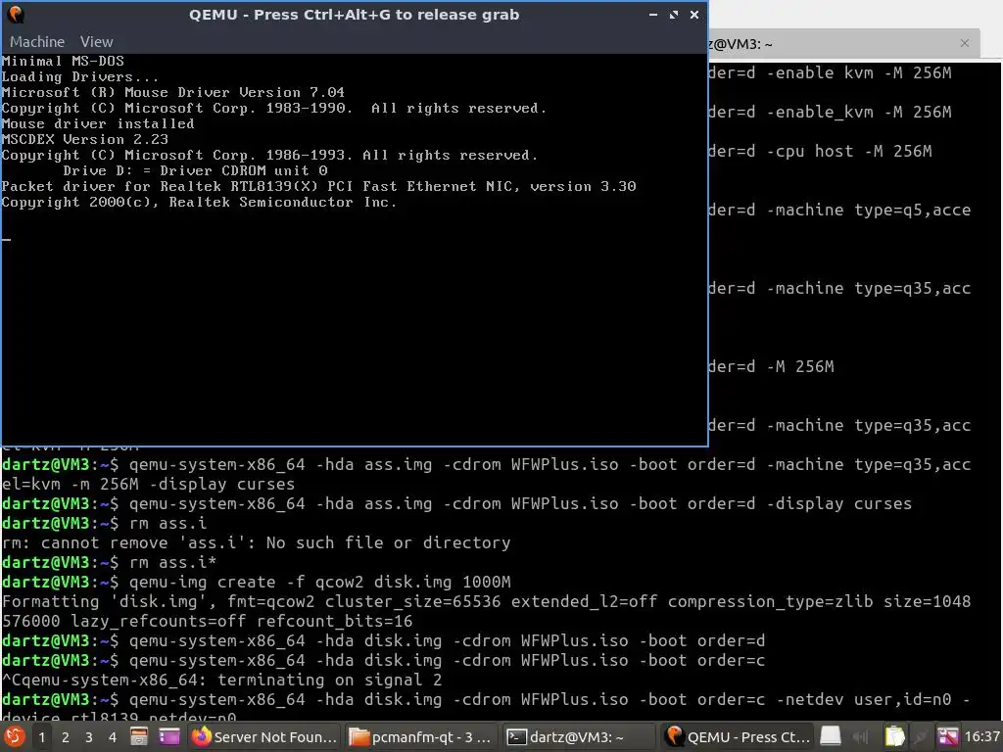The width and height of the screenshot is (1003, 752).
Task: Switch to the pcmanfm-qt taskbar window
Action: pyautogui.click(x=419, y=736)
